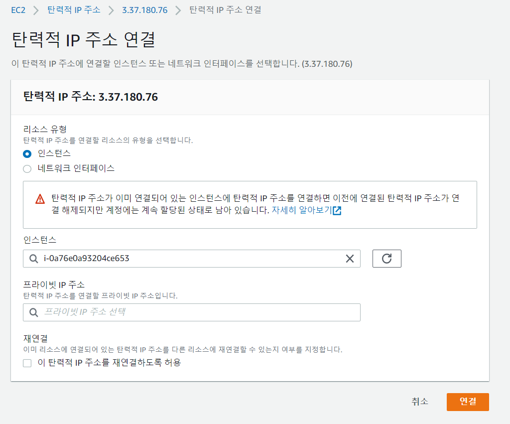The height and width of the screenshot is (424, 510).
Task: Click 취소 to cancel the association
Action: [x=420, y=402]
